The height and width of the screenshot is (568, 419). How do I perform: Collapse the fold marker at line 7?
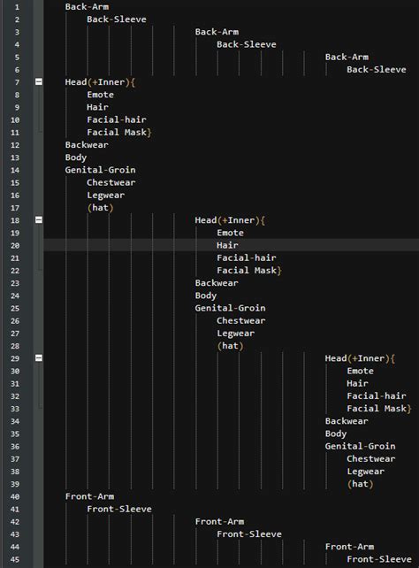coord(39,82)
